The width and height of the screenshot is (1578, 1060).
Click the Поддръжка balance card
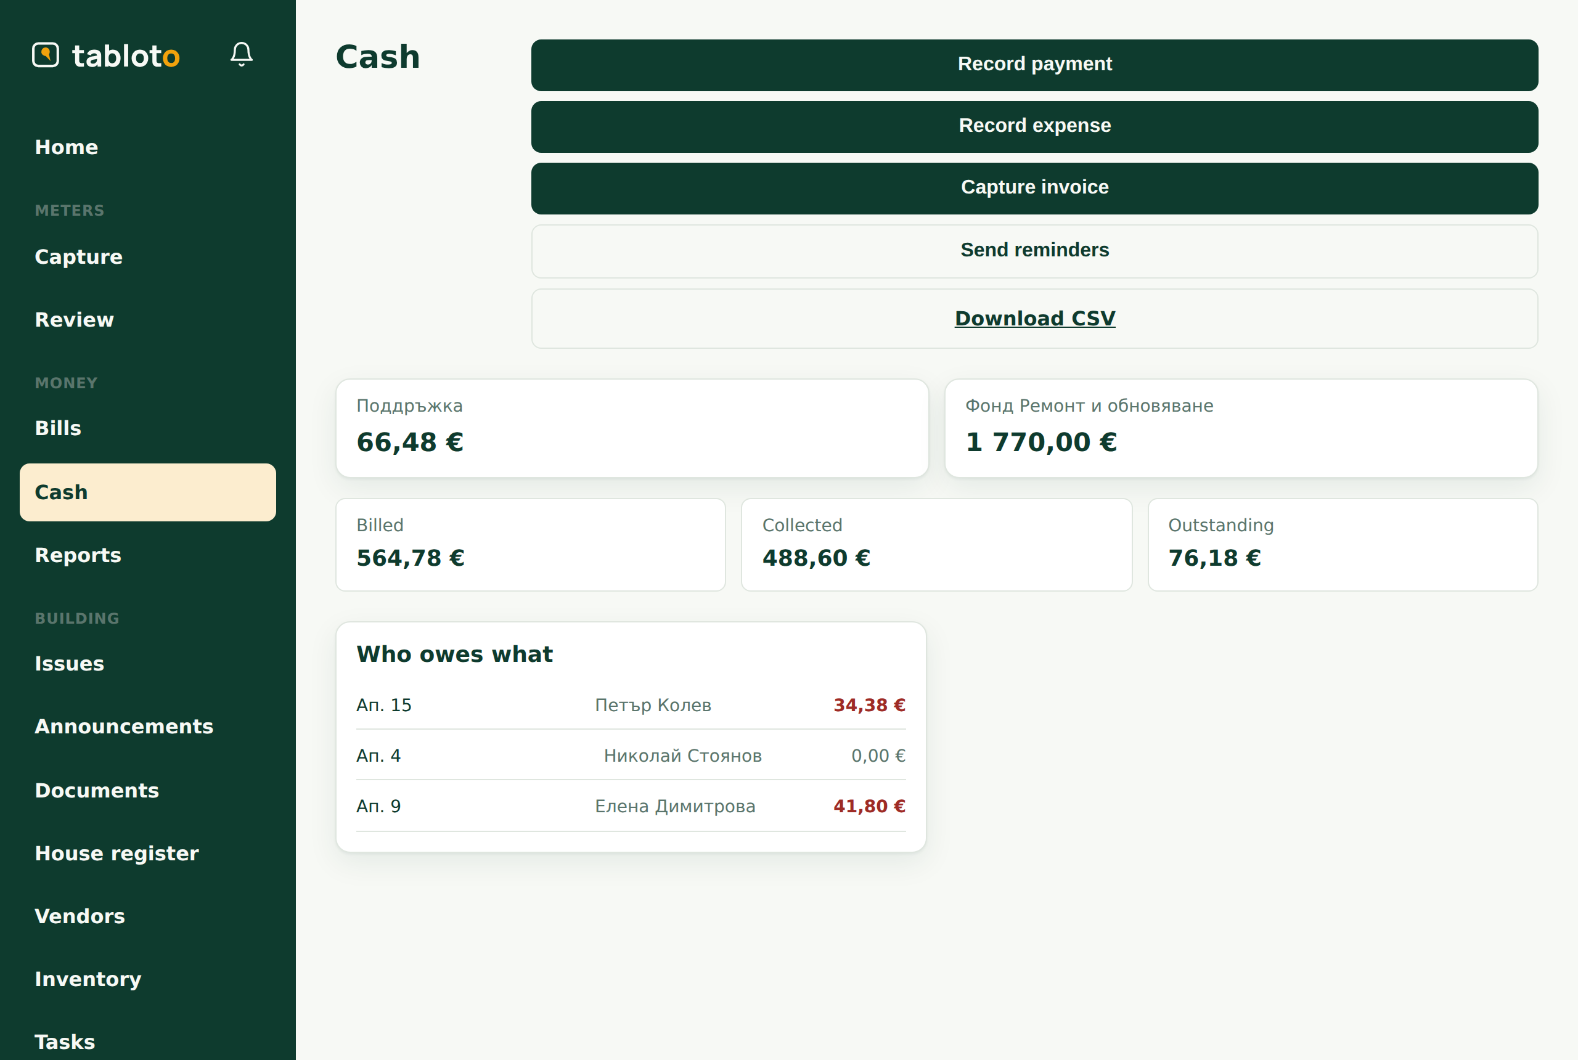pyautogui.click(x=632, y=428)
